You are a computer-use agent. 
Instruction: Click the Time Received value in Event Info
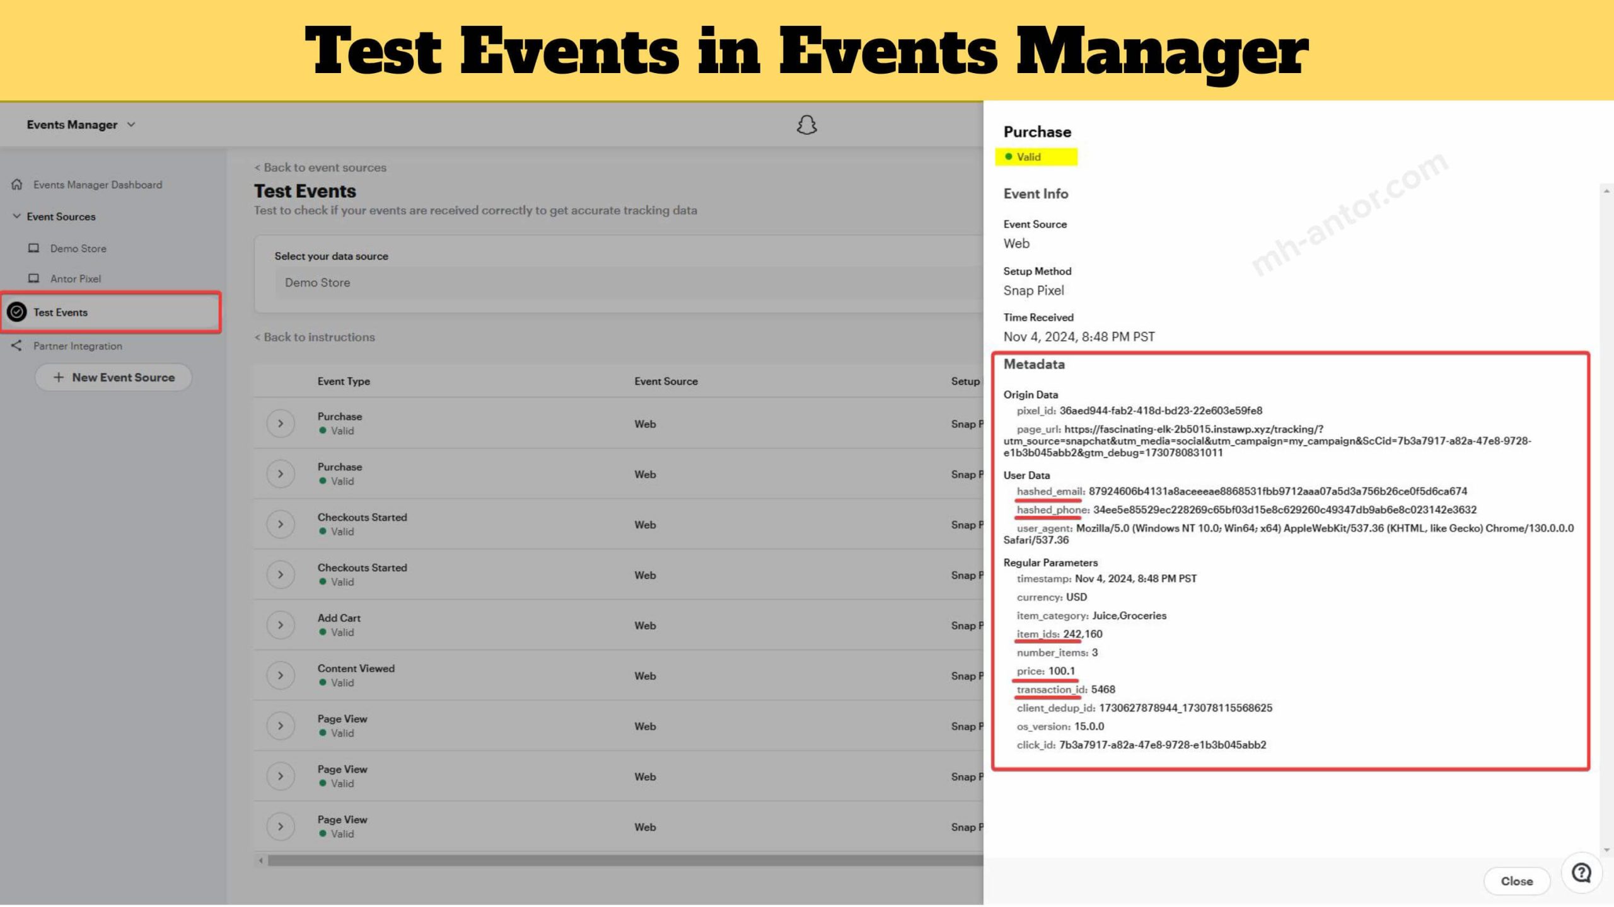tap(1079, 337)
